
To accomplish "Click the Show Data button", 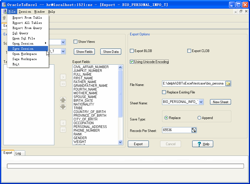I will 111,52.
